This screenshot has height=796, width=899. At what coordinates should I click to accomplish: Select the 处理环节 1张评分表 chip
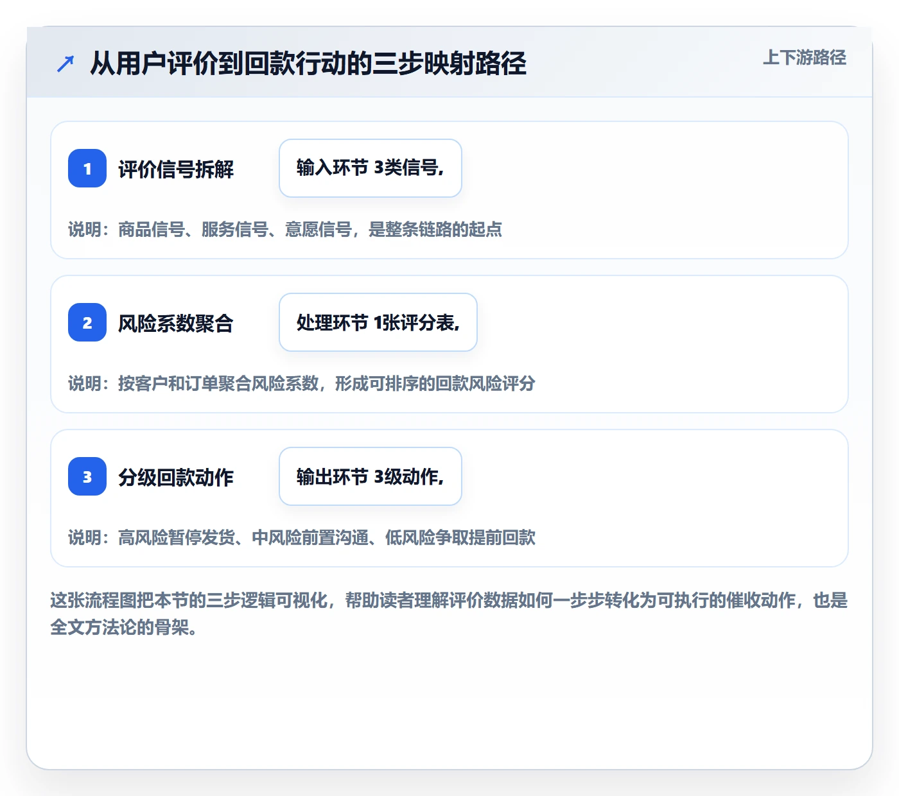pyautogui.click(x=378, y=322)
